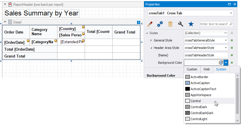Switch to the Behavior gears icon tab

[160, 24]
